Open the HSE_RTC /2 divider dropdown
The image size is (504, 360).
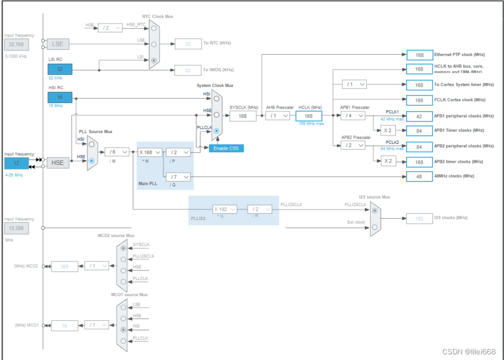tap(110, 28)
